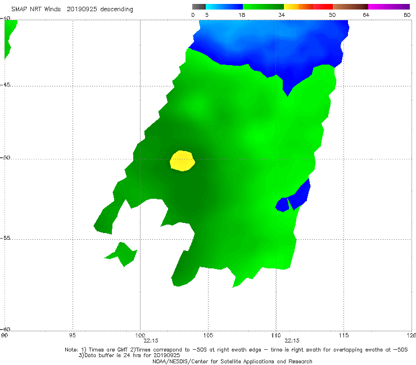This screenshot has width=416, height=365.
Task: Click the magenta-purple segment of the color bar
Action: (x=389, y=7)
